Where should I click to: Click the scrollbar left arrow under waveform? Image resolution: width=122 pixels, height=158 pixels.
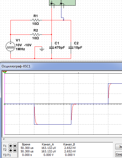(4, 139)
